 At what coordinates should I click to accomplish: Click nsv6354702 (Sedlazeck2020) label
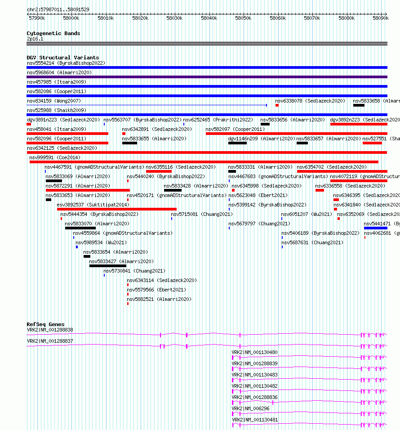click(332, 167)
